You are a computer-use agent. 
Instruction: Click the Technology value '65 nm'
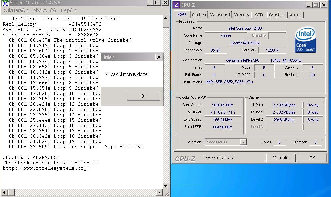click(216, 50)
